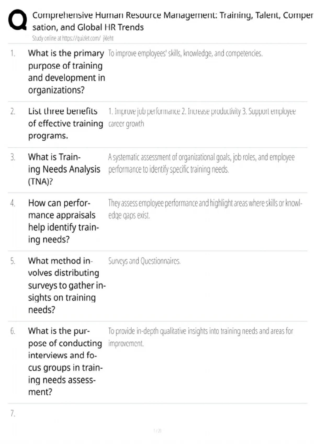Click the page number indicator at bottom
Viewport: 314px width, 445px height.
157,431
